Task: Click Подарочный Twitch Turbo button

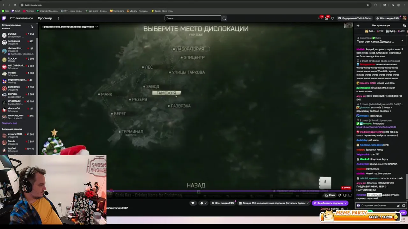Action: tap(355, 18)
